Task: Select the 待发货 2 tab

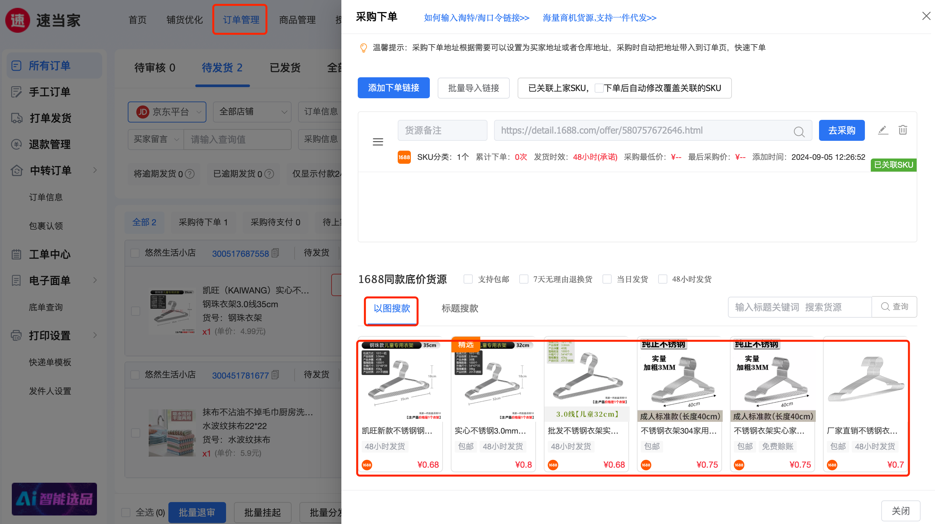Action: pos(222,68)
